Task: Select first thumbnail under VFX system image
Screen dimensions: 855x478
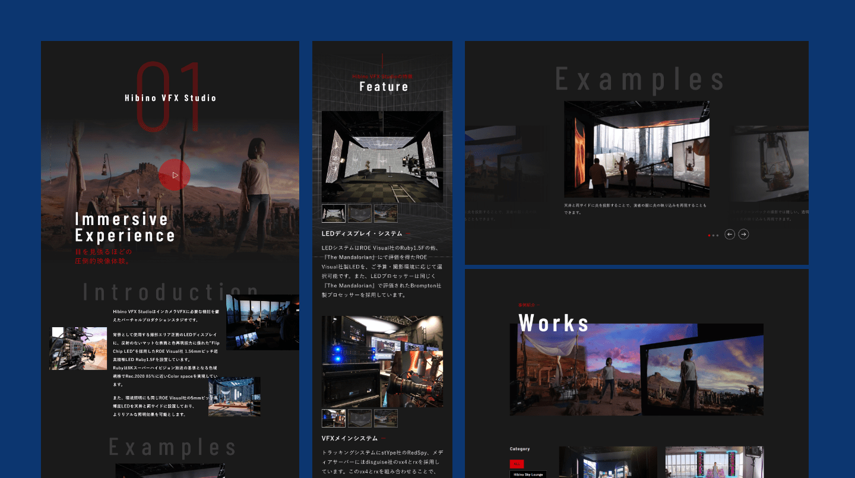Action: point(333,418)
